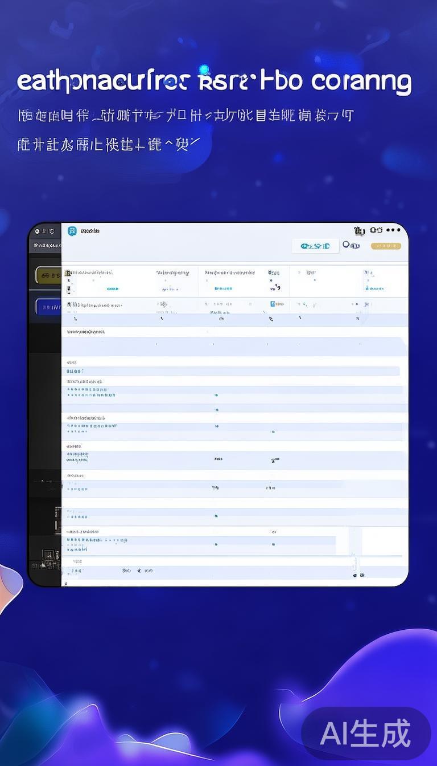The image size is (437, 766).
Task: Select the gold-outlined item in the dark sidebar
Action: [x=48, y=275]
